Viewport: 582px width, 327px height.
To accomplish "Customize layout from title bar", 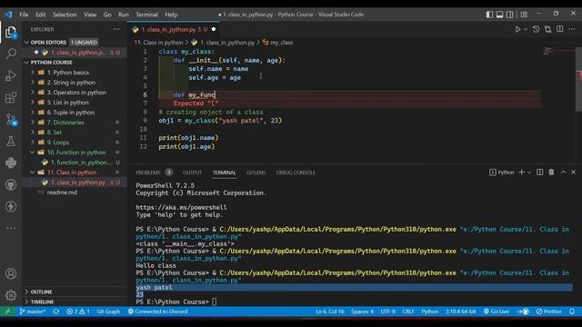I will 524,15.
